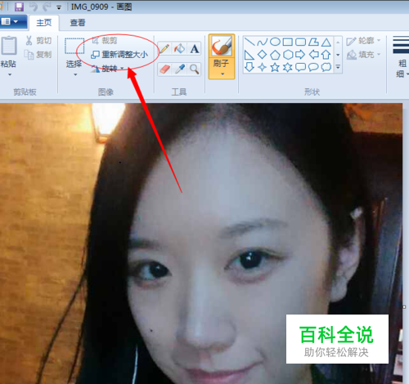This screenshot has height=384, width=409.
Task: Switch to the 查看 tab
Action: [x=78, y=23]
